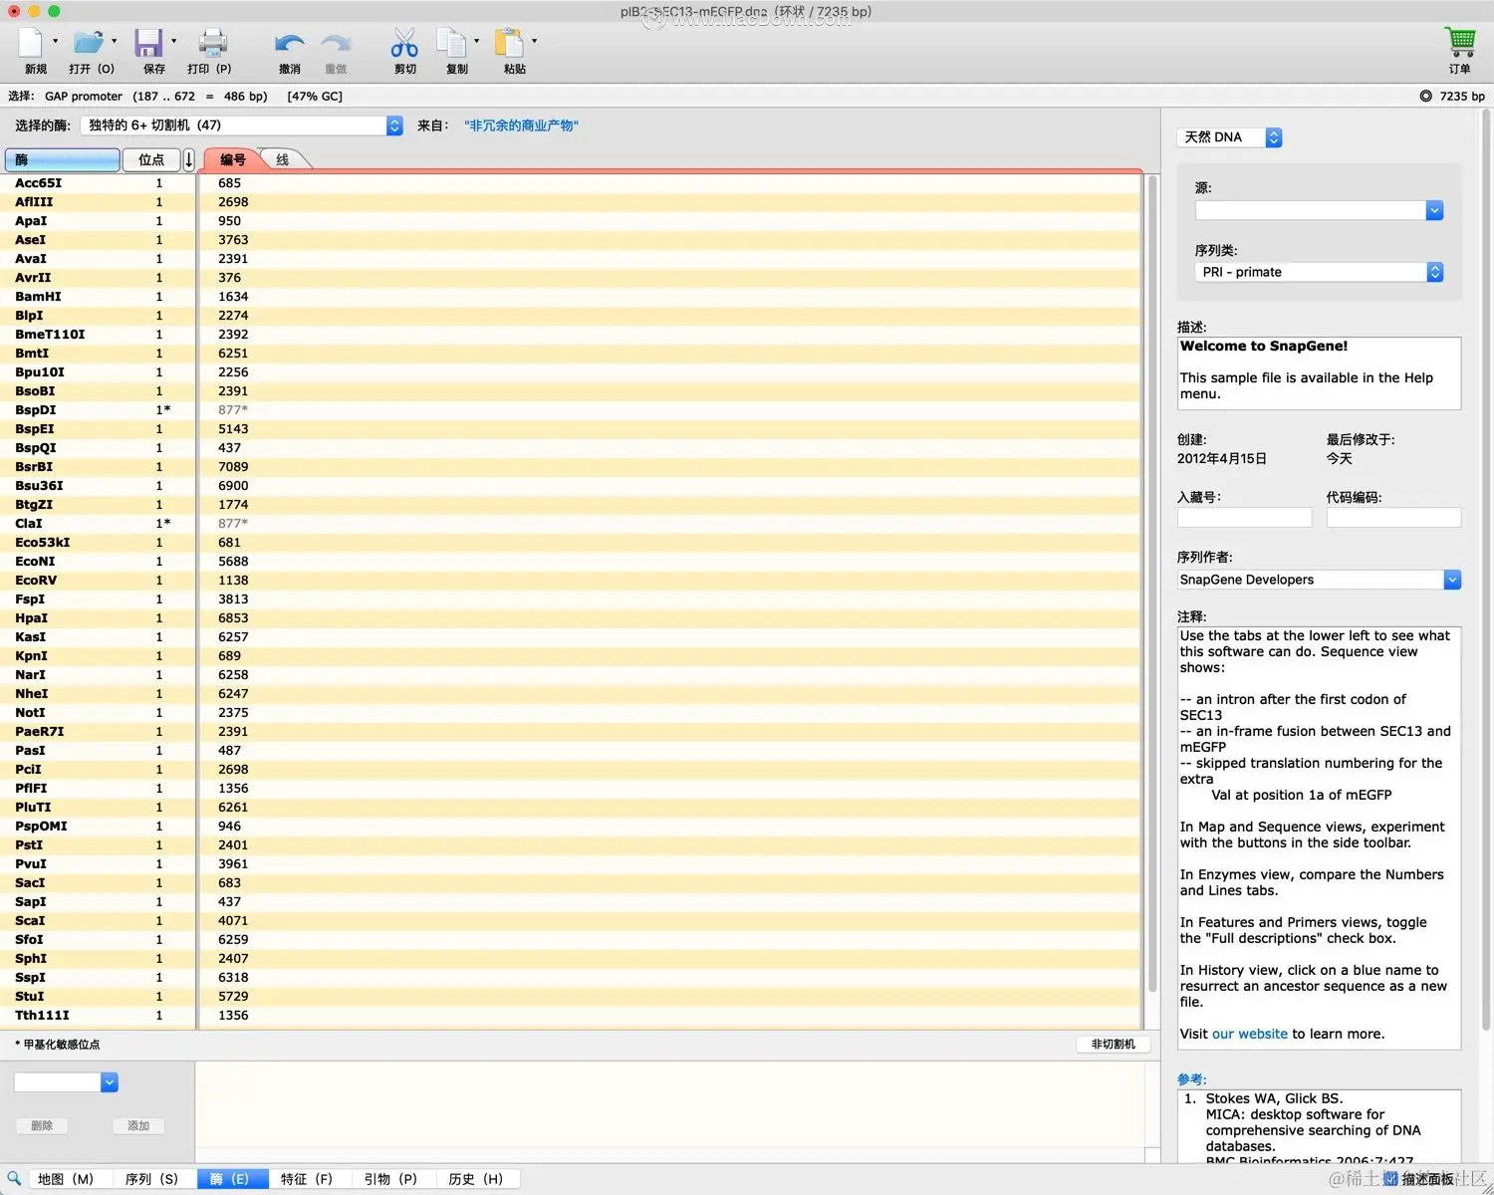The image size is (1494, 1195).
Task: Click reference "Stokes WA, Glick BS."
Action: 1274,1098
